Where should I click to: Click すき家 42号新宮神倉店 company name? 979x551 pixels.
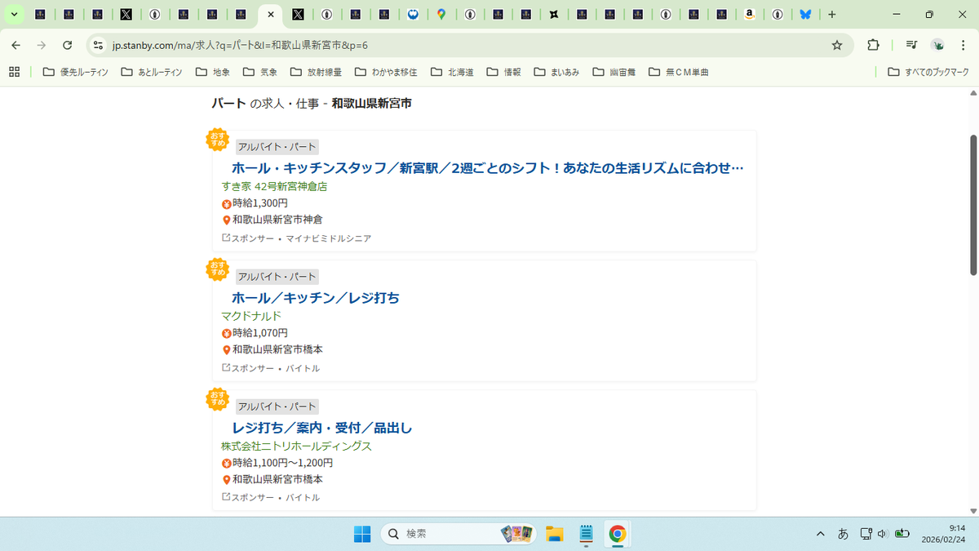[274, 186]
